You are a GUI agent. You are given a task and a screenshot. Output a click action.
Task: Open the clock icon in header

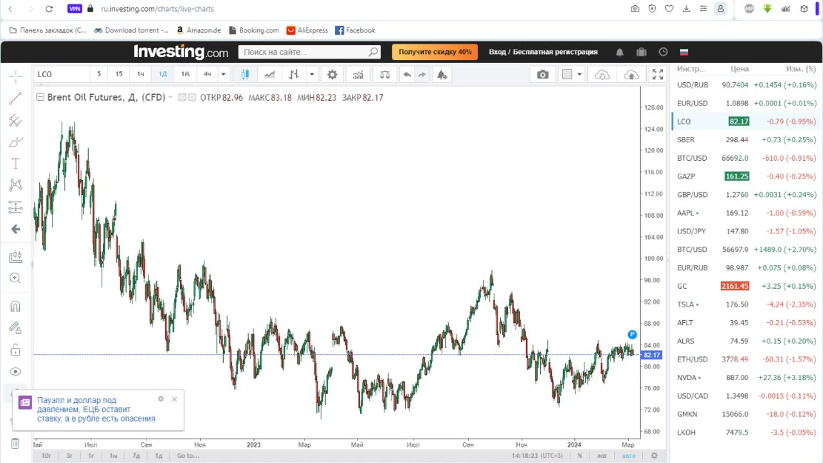[663, 52]
